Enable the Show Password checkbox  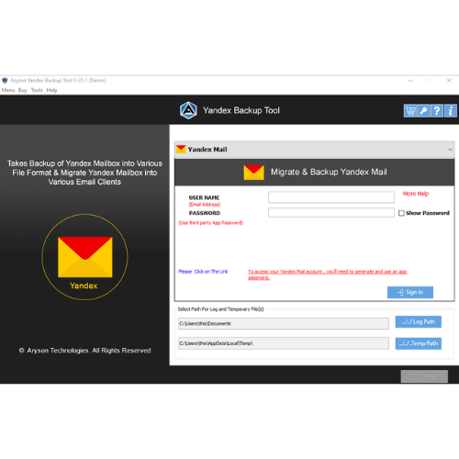(401, 213)
